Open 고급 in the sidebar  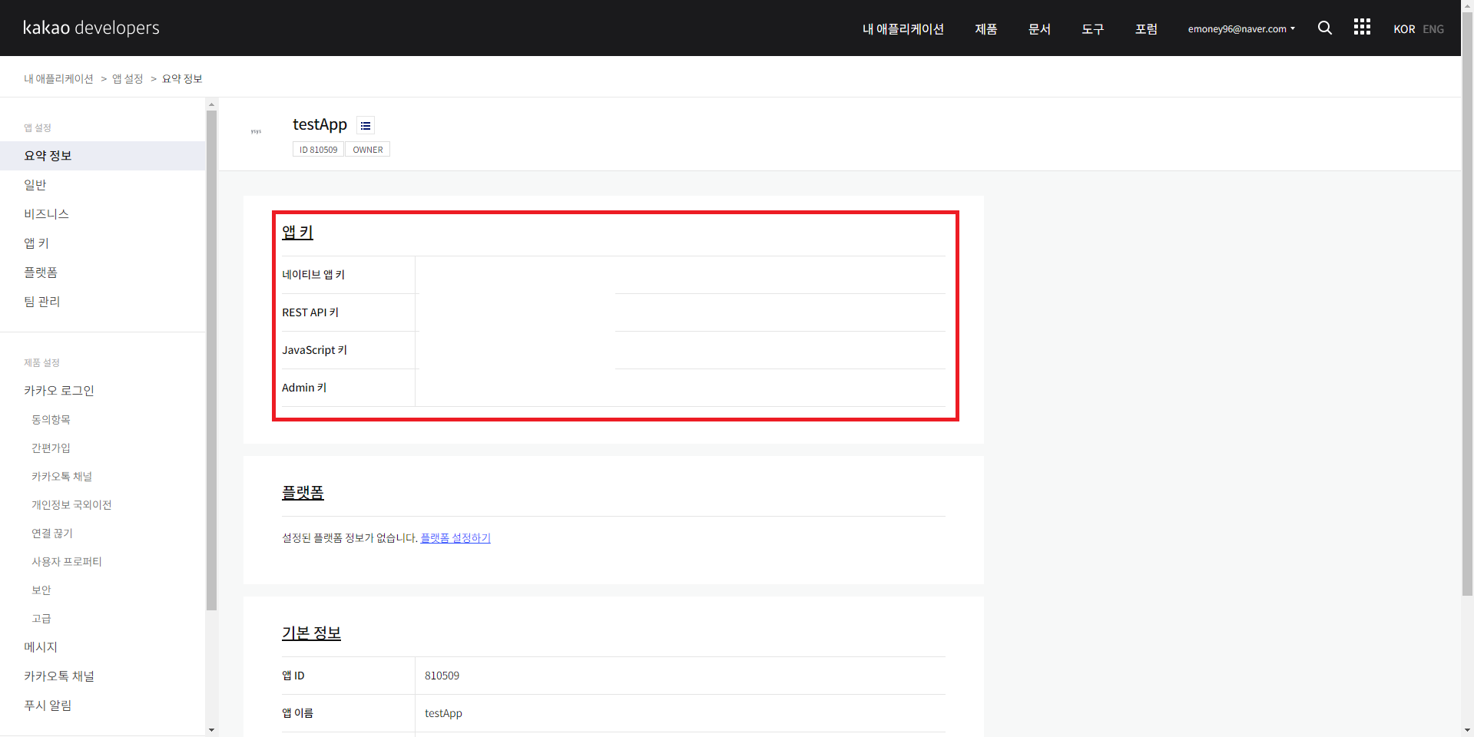coord(41,619)
